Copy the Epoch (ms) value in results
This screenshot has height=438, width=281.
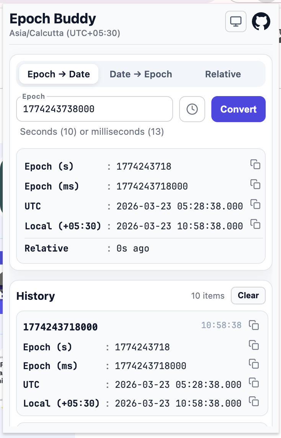[255, 184]
